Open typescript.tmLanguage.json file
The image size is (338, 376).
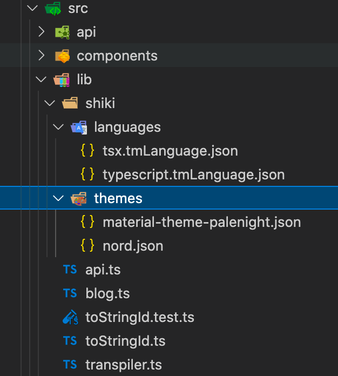click(x=193, y=174)
